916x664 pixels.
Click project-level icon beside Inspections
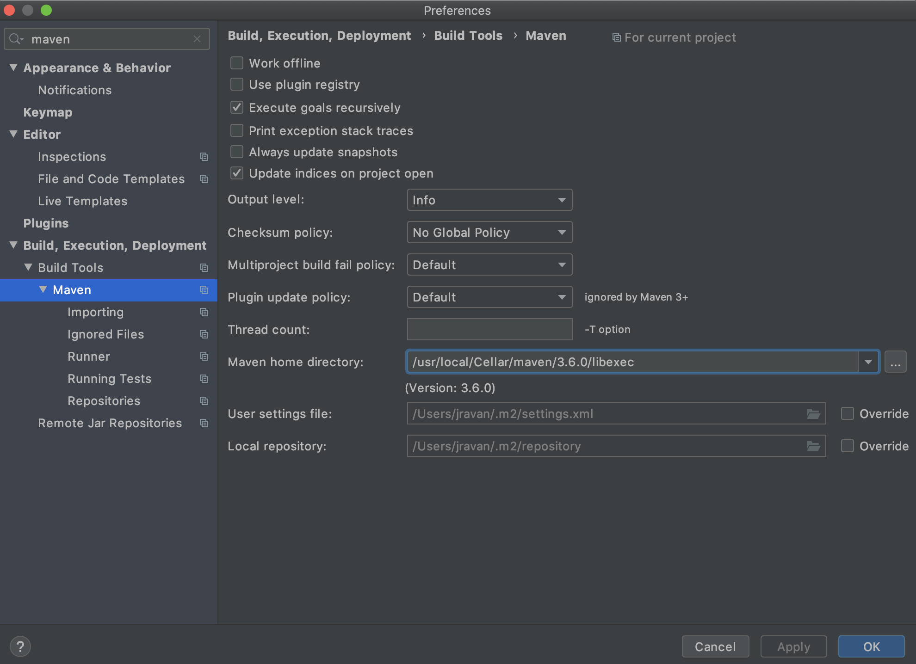[204, 157]
